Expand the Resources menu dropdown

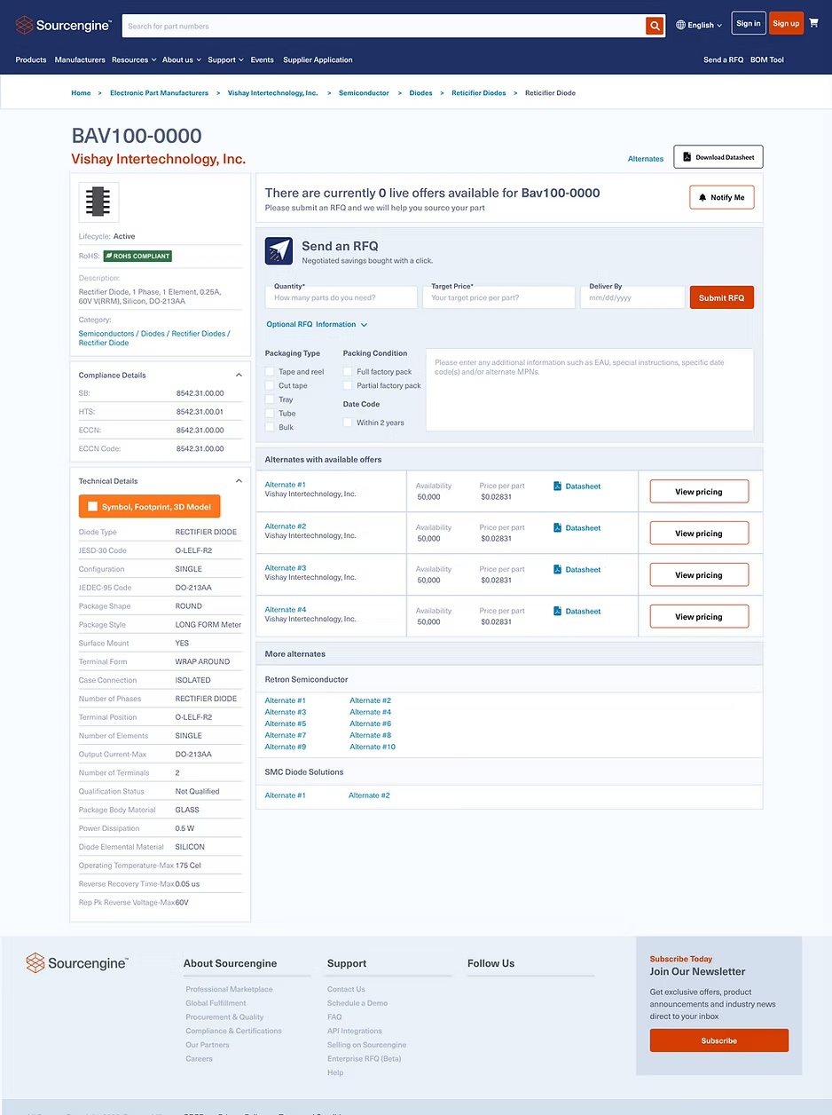coord(134,59)
